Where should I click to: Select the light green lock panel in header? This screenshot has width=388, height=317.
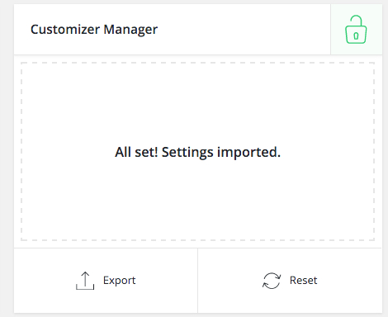pos(357,29)
